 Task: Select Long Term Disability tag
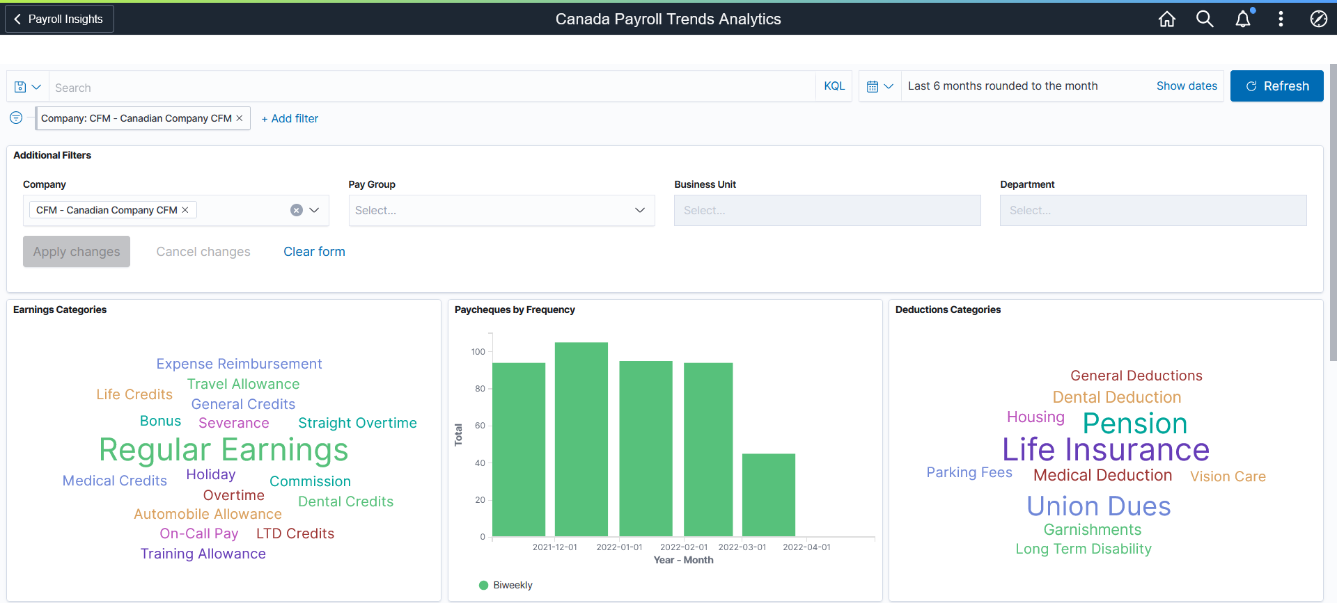click(x=1084, y=549)
